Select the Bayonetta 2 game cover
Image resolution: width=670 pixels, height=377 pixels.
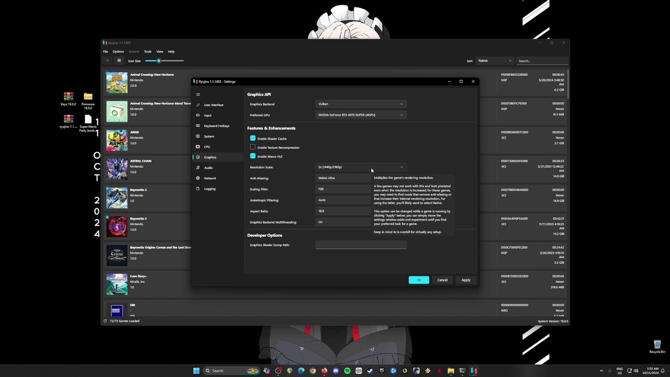coord(117,198)
